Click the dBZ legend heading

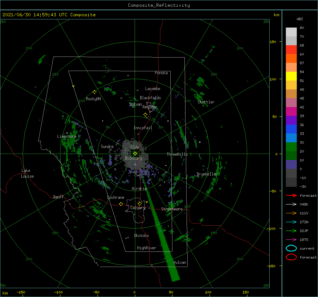[300, 19]
